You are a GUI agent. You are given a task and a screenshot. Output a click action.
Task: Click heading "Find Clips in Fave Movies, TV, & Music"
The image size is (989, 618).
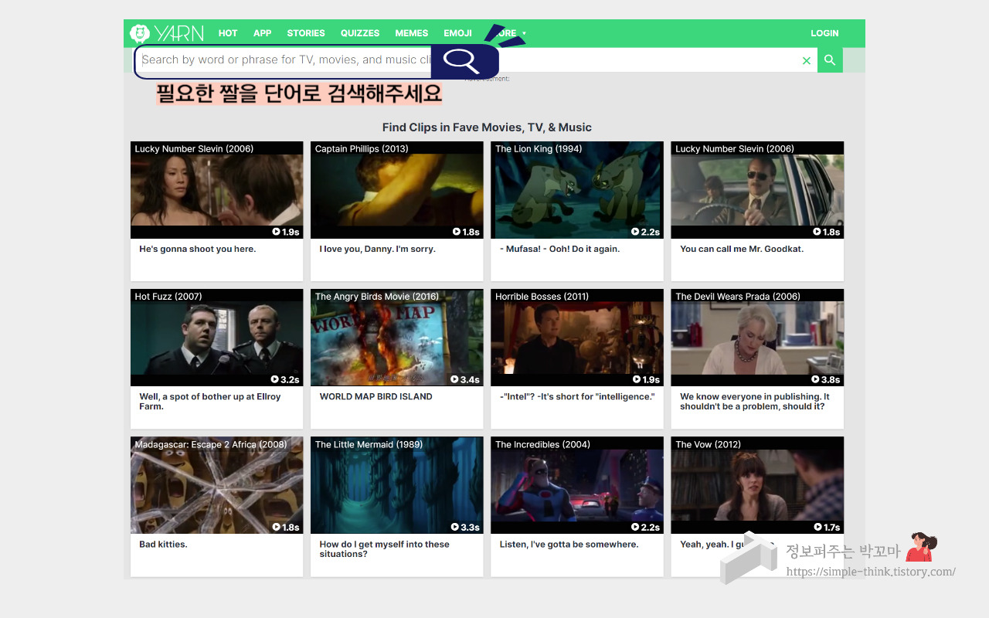pyautogui.click(x=487, y=127)
